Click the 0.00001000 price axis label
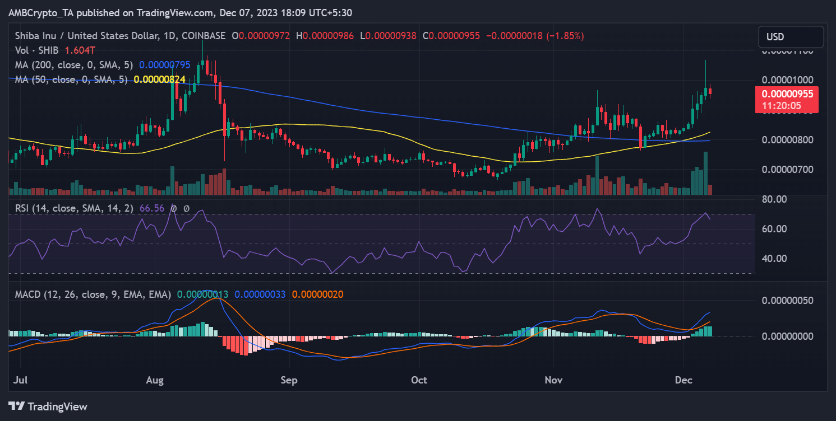Screen dimensions: 836x421 tap(789, 80)
